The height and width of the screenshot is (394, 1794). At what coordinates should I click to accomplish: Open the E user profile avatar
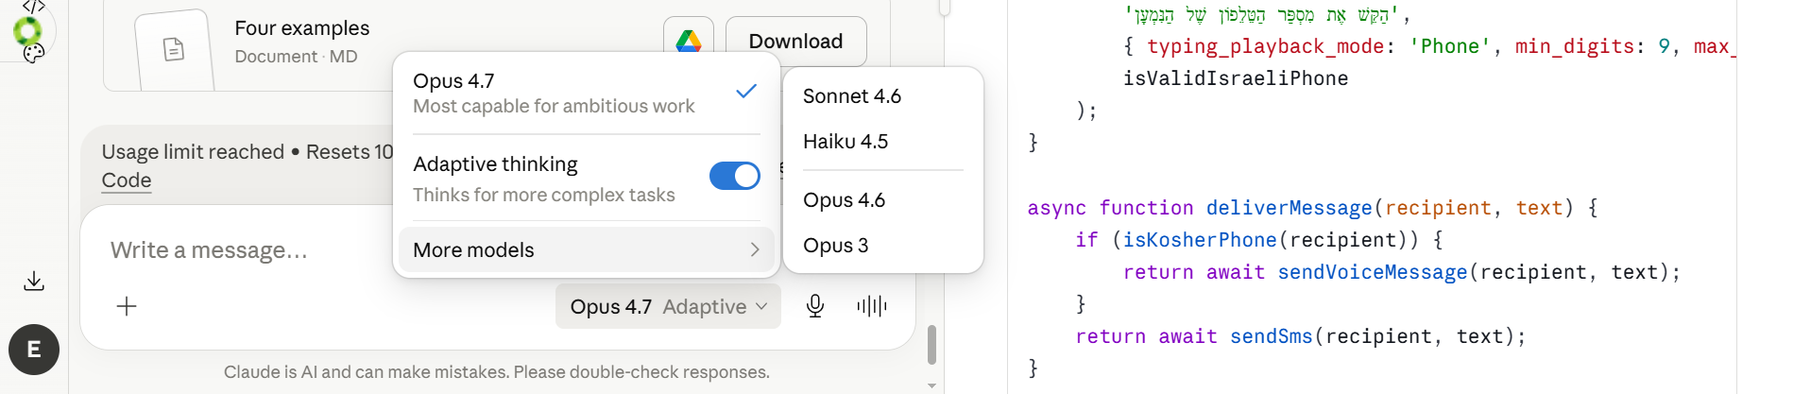coord(34,350)
